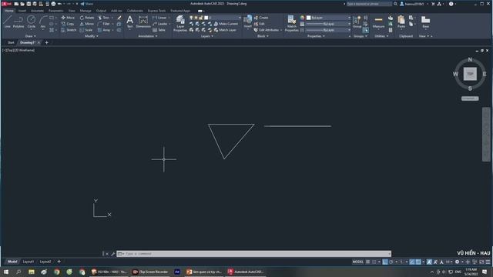This screenshot has width=493, height=277.
Task: Toggle 2D object snap in status bar
Action: coord(418,262)
